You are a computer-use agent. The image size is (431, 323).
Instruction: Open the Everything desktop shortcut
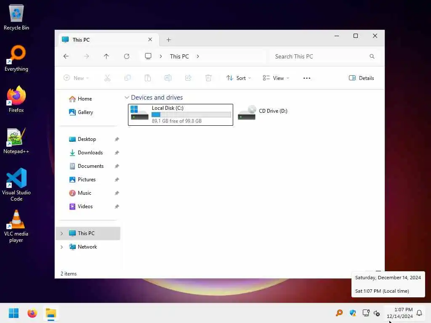(x=16, y=58)
